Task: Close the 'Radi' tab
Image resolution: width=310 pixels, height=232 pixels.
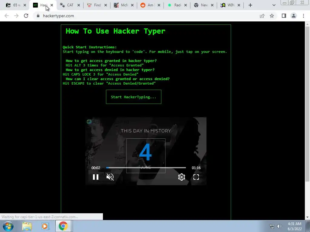Action: 186,5
